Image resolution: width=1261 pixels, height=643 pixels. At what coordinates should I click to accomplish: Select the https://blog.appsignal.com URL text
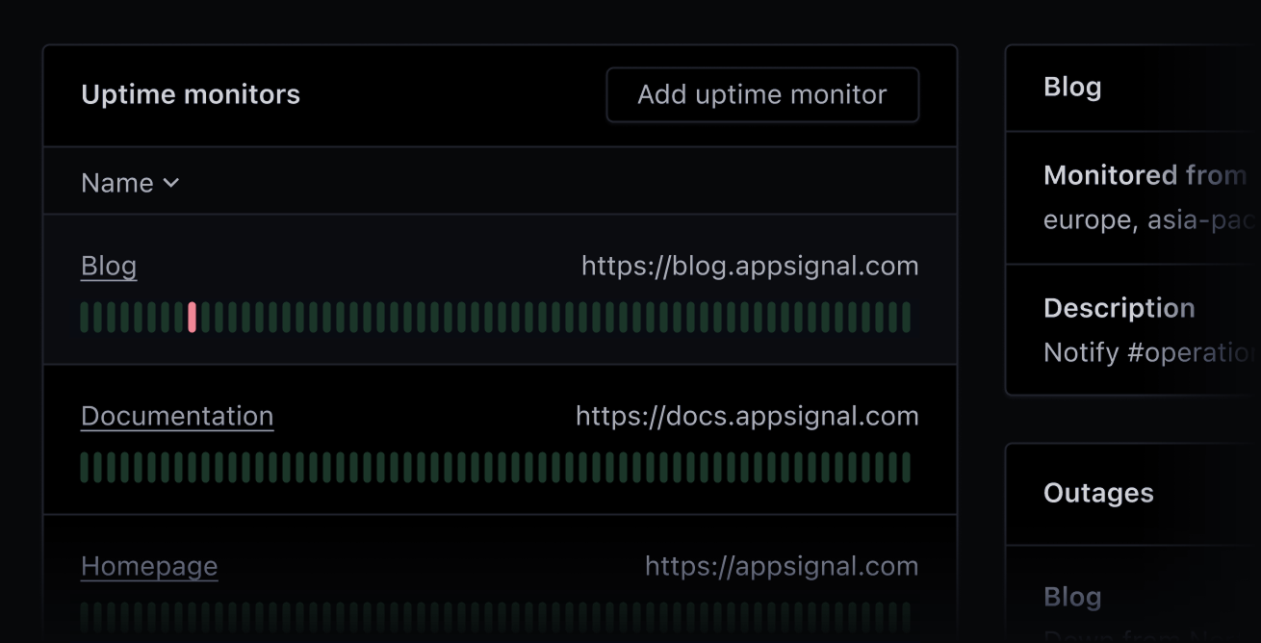click(750, 266)
